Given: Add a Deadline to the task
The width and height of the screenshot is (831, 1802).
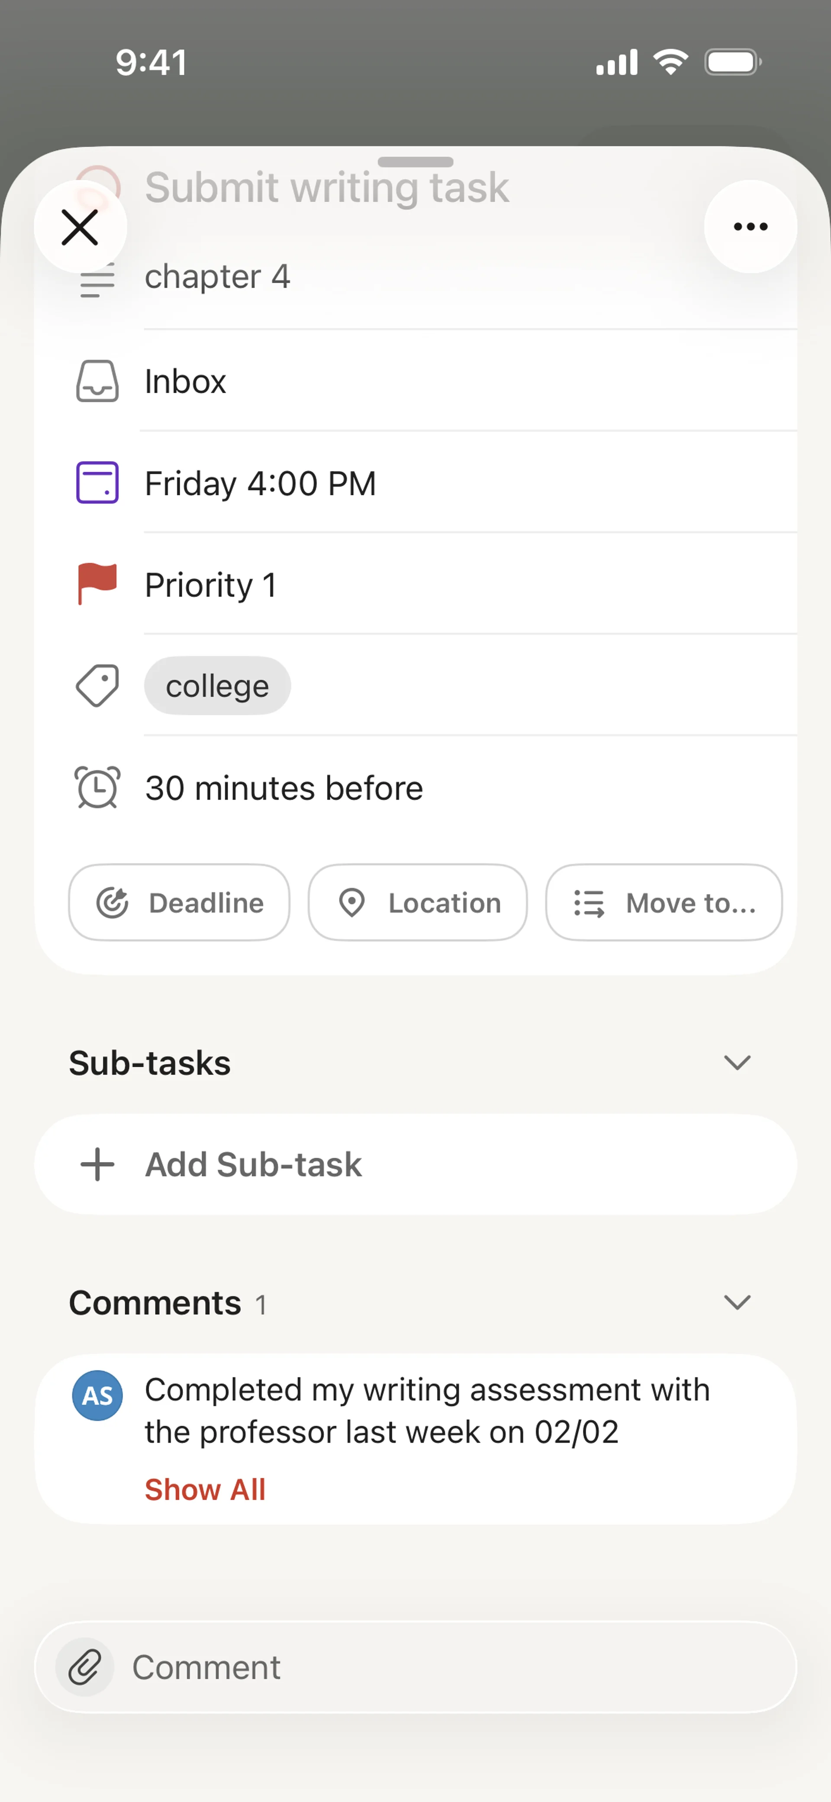Looking at the screenshot, I should (179, 902).
